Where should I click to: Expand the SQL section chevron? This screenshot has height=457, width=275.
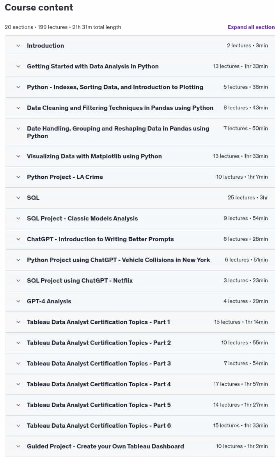18,197
